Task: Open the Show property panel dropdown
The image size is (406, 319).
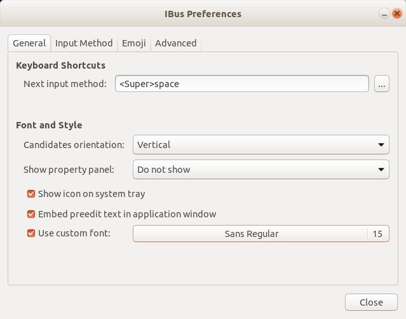Action: point(261,169)
